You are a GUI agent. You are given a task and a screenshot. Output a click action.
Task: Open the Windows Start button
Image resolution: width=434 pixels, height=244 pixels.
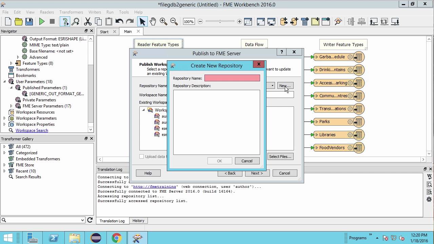(x=8, y=238)
